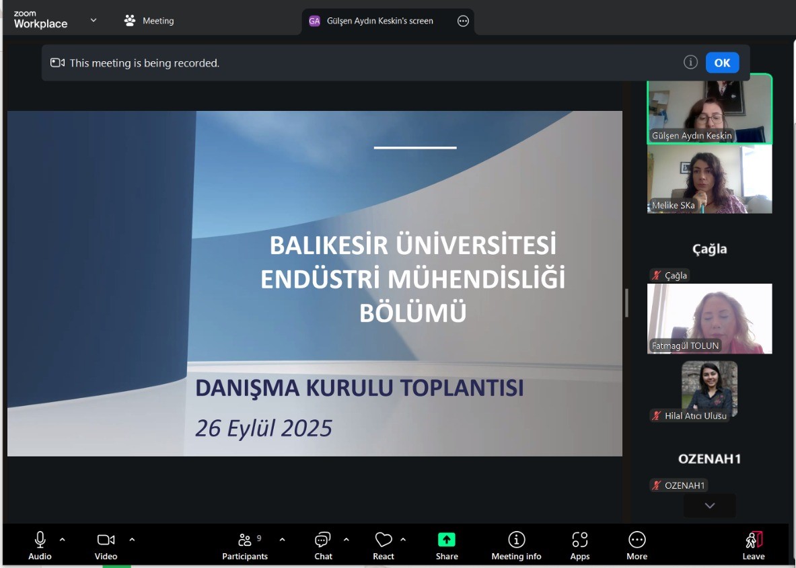The width and height of the screenshot is (796, 568).
Task: Dismiss recording notice with OK
Action: click(x=722, y=63)
